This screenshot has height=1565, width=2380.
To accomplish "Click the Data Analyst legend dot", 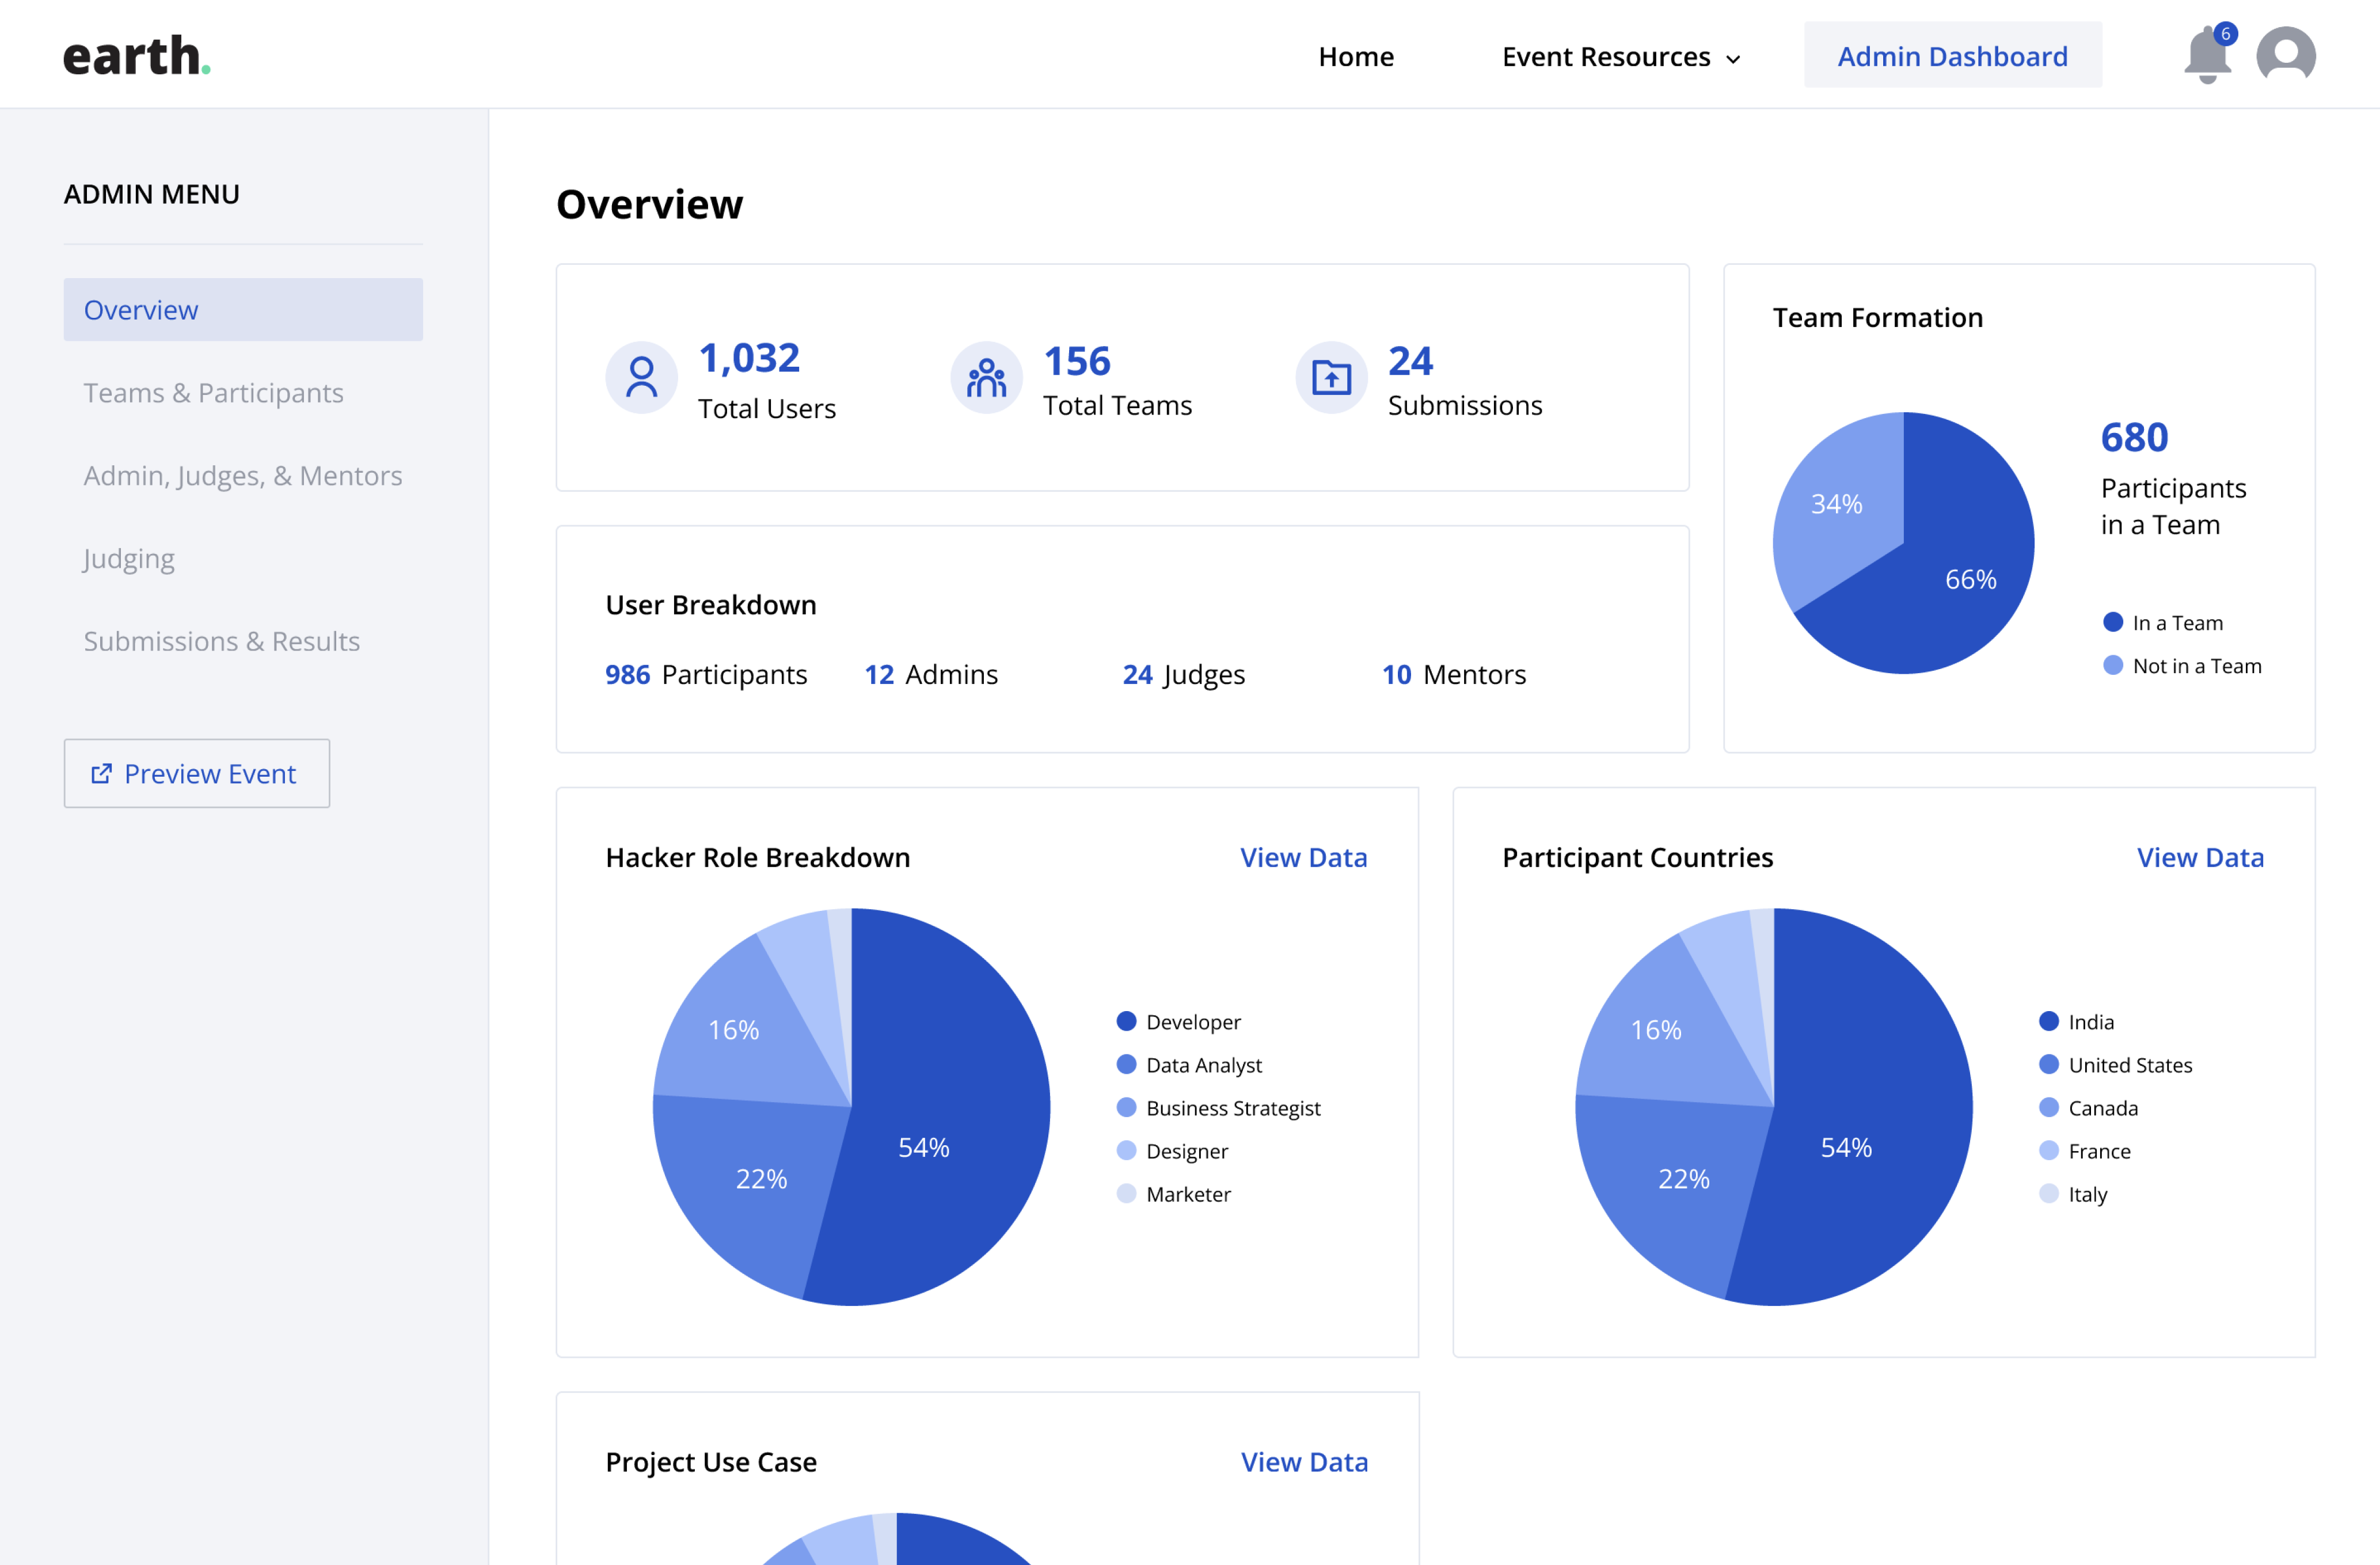I will [x=1126, y=1064].
